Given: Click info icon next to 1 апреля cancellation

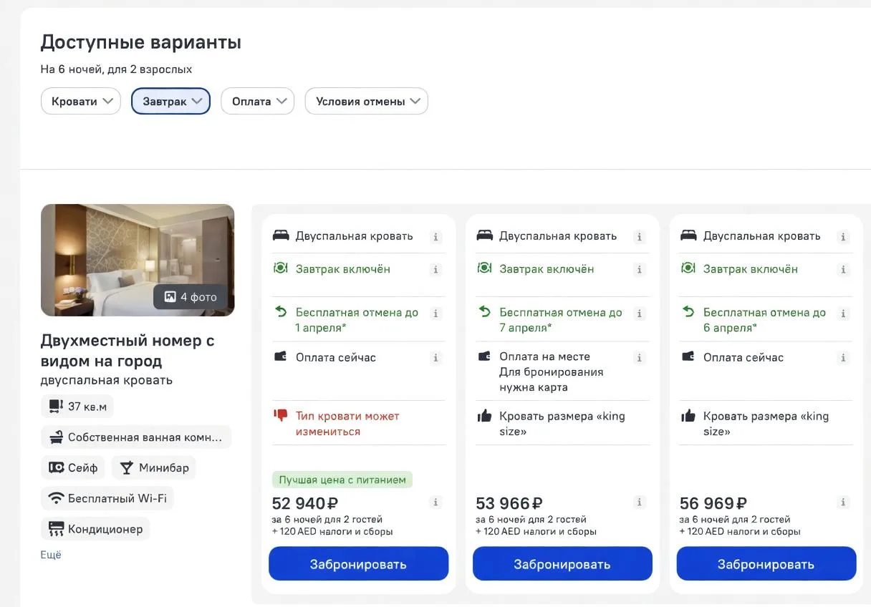Looking at the screenshot, I should [435, 314].
